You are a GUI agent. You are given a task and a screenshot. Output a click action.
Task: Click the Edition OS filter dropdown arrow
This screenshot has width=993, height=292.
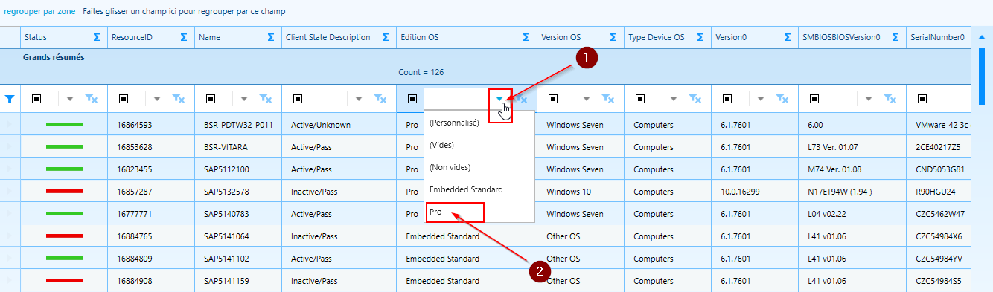[499, 98]
